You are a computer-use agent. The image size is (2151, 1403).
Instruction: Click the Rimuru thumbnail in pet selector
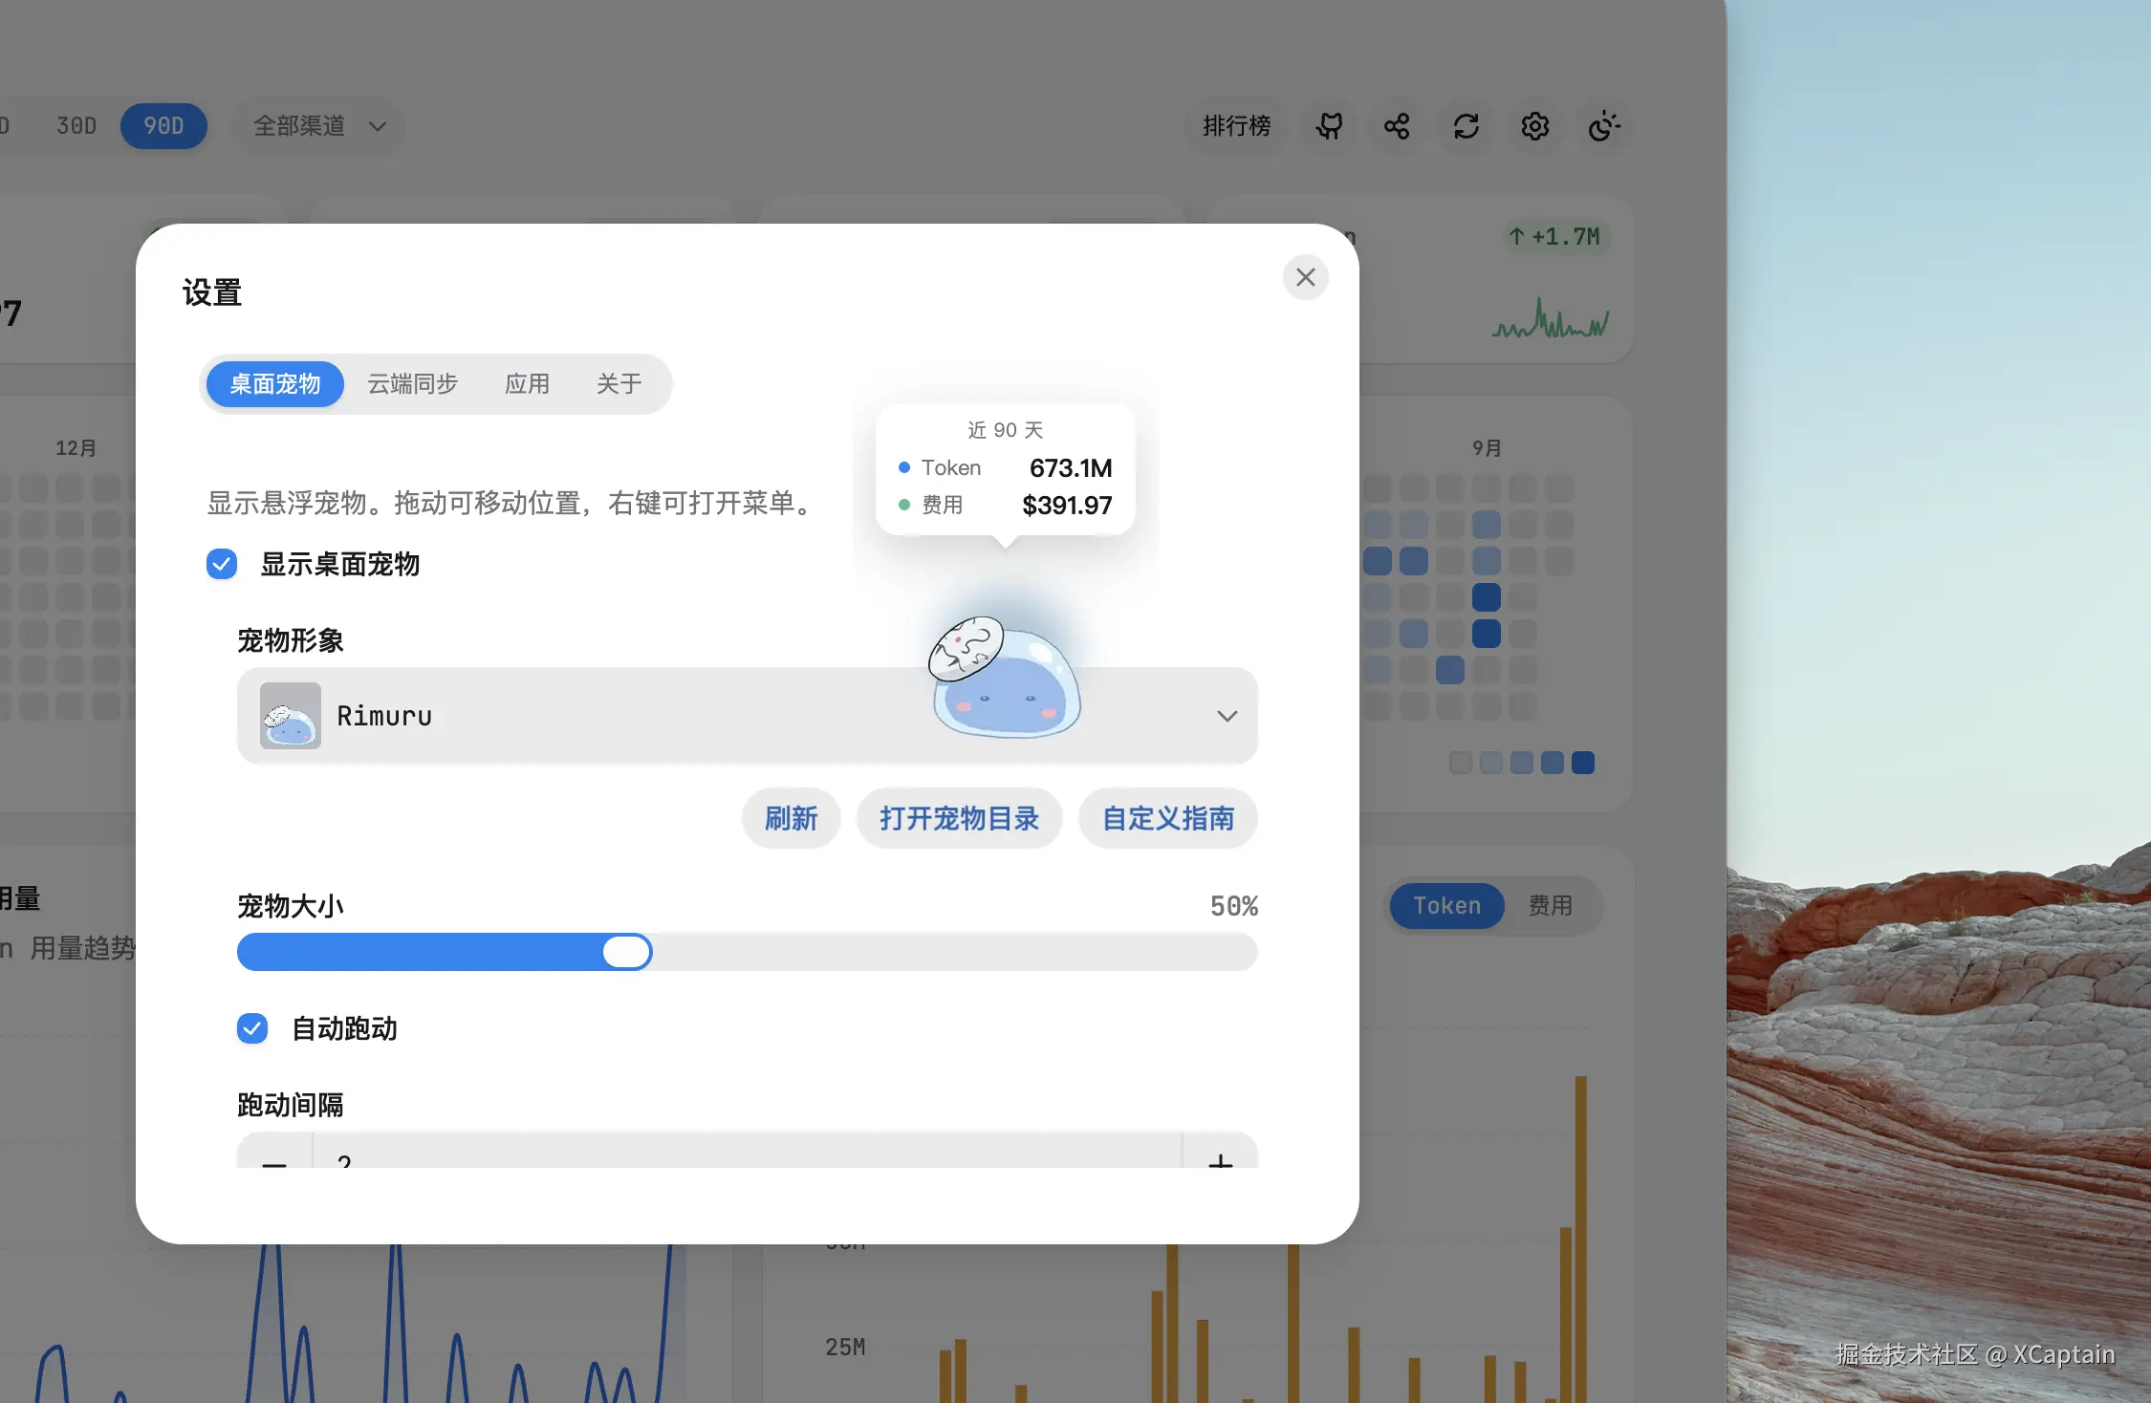click(291, 716)
